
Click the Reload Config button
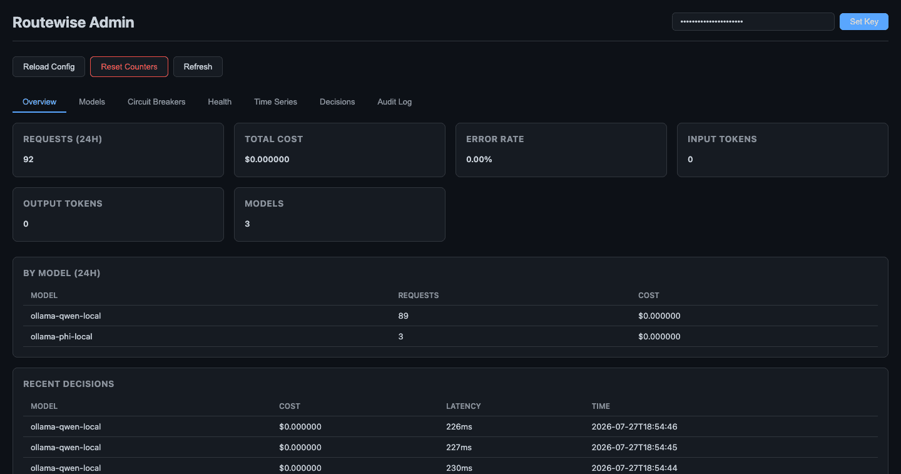point(49,66)
